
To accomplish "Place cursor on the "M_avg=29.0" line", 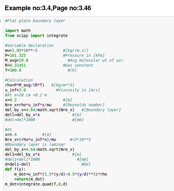I will (17, 60).
